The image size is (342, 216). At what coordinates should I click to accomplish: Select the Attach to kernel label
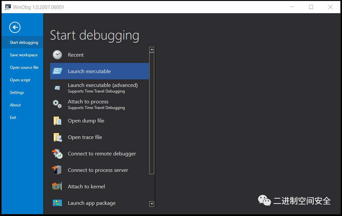[86, 187]
